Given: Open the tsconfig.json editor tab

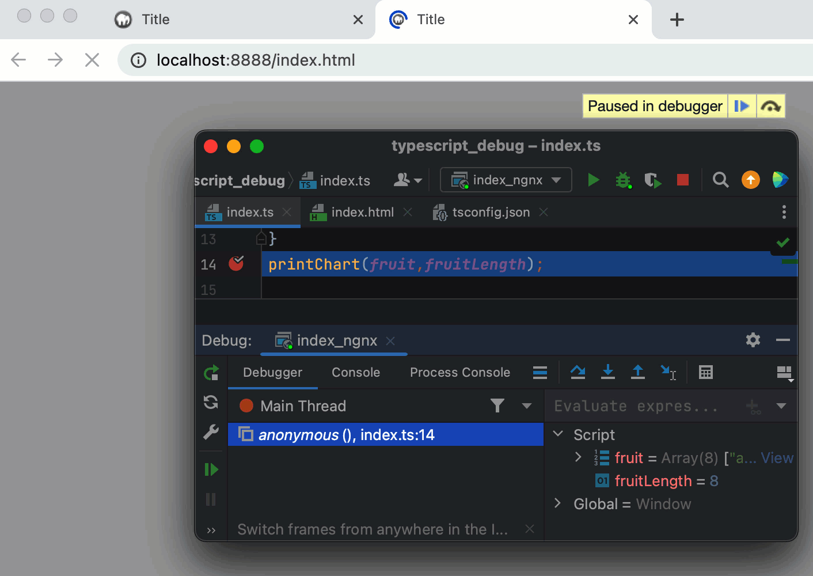Looking at the screenshot, I should [x=490, y=212].
